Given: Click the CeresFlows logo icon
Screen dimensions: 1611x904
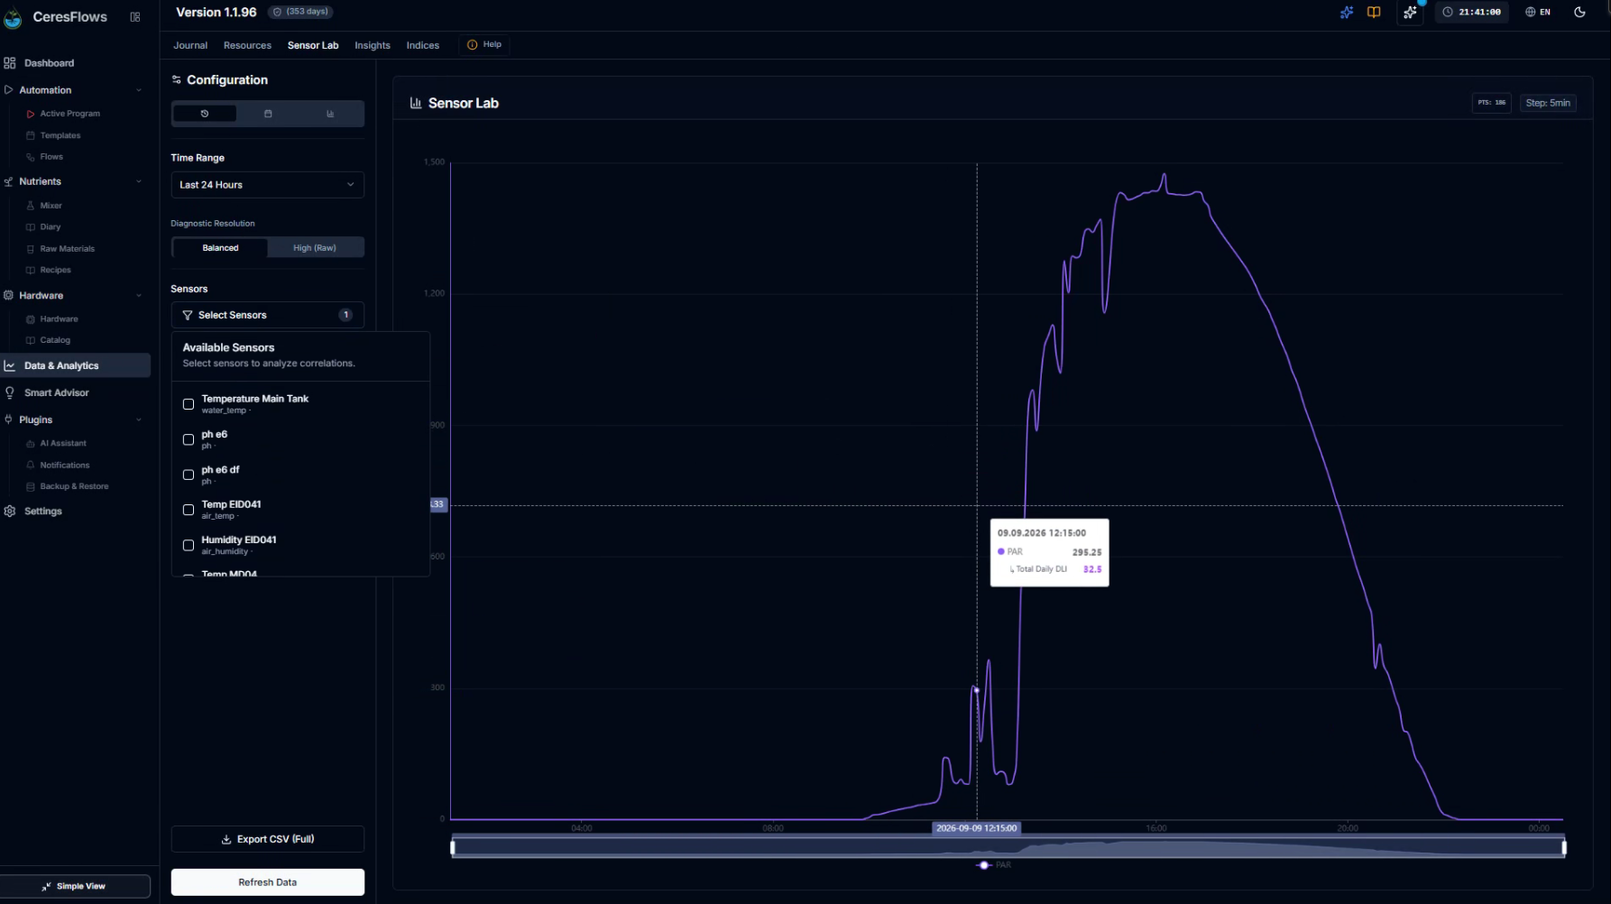Looking at the screenshot, I should [x=13, y=17].
